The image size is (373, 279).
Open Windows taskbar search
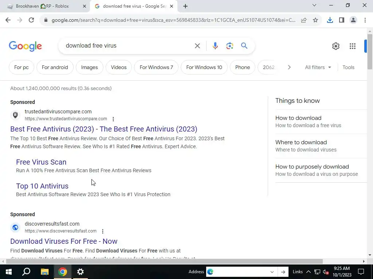(x=26, y=272)
